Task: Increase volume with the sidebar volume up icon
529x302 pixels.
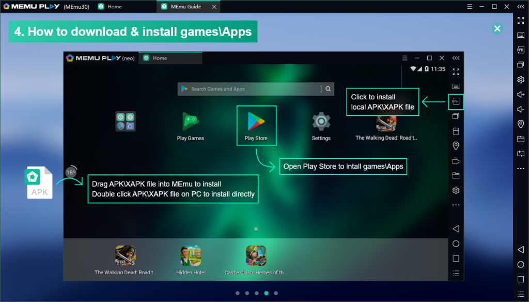Action: click(x=521, y=95)
